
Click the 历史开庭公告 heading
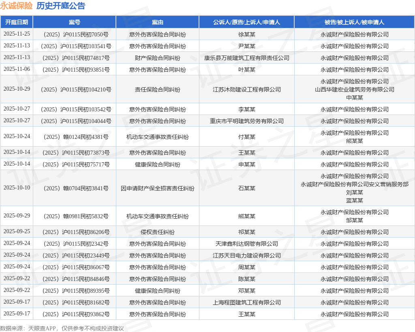(61, 6)
